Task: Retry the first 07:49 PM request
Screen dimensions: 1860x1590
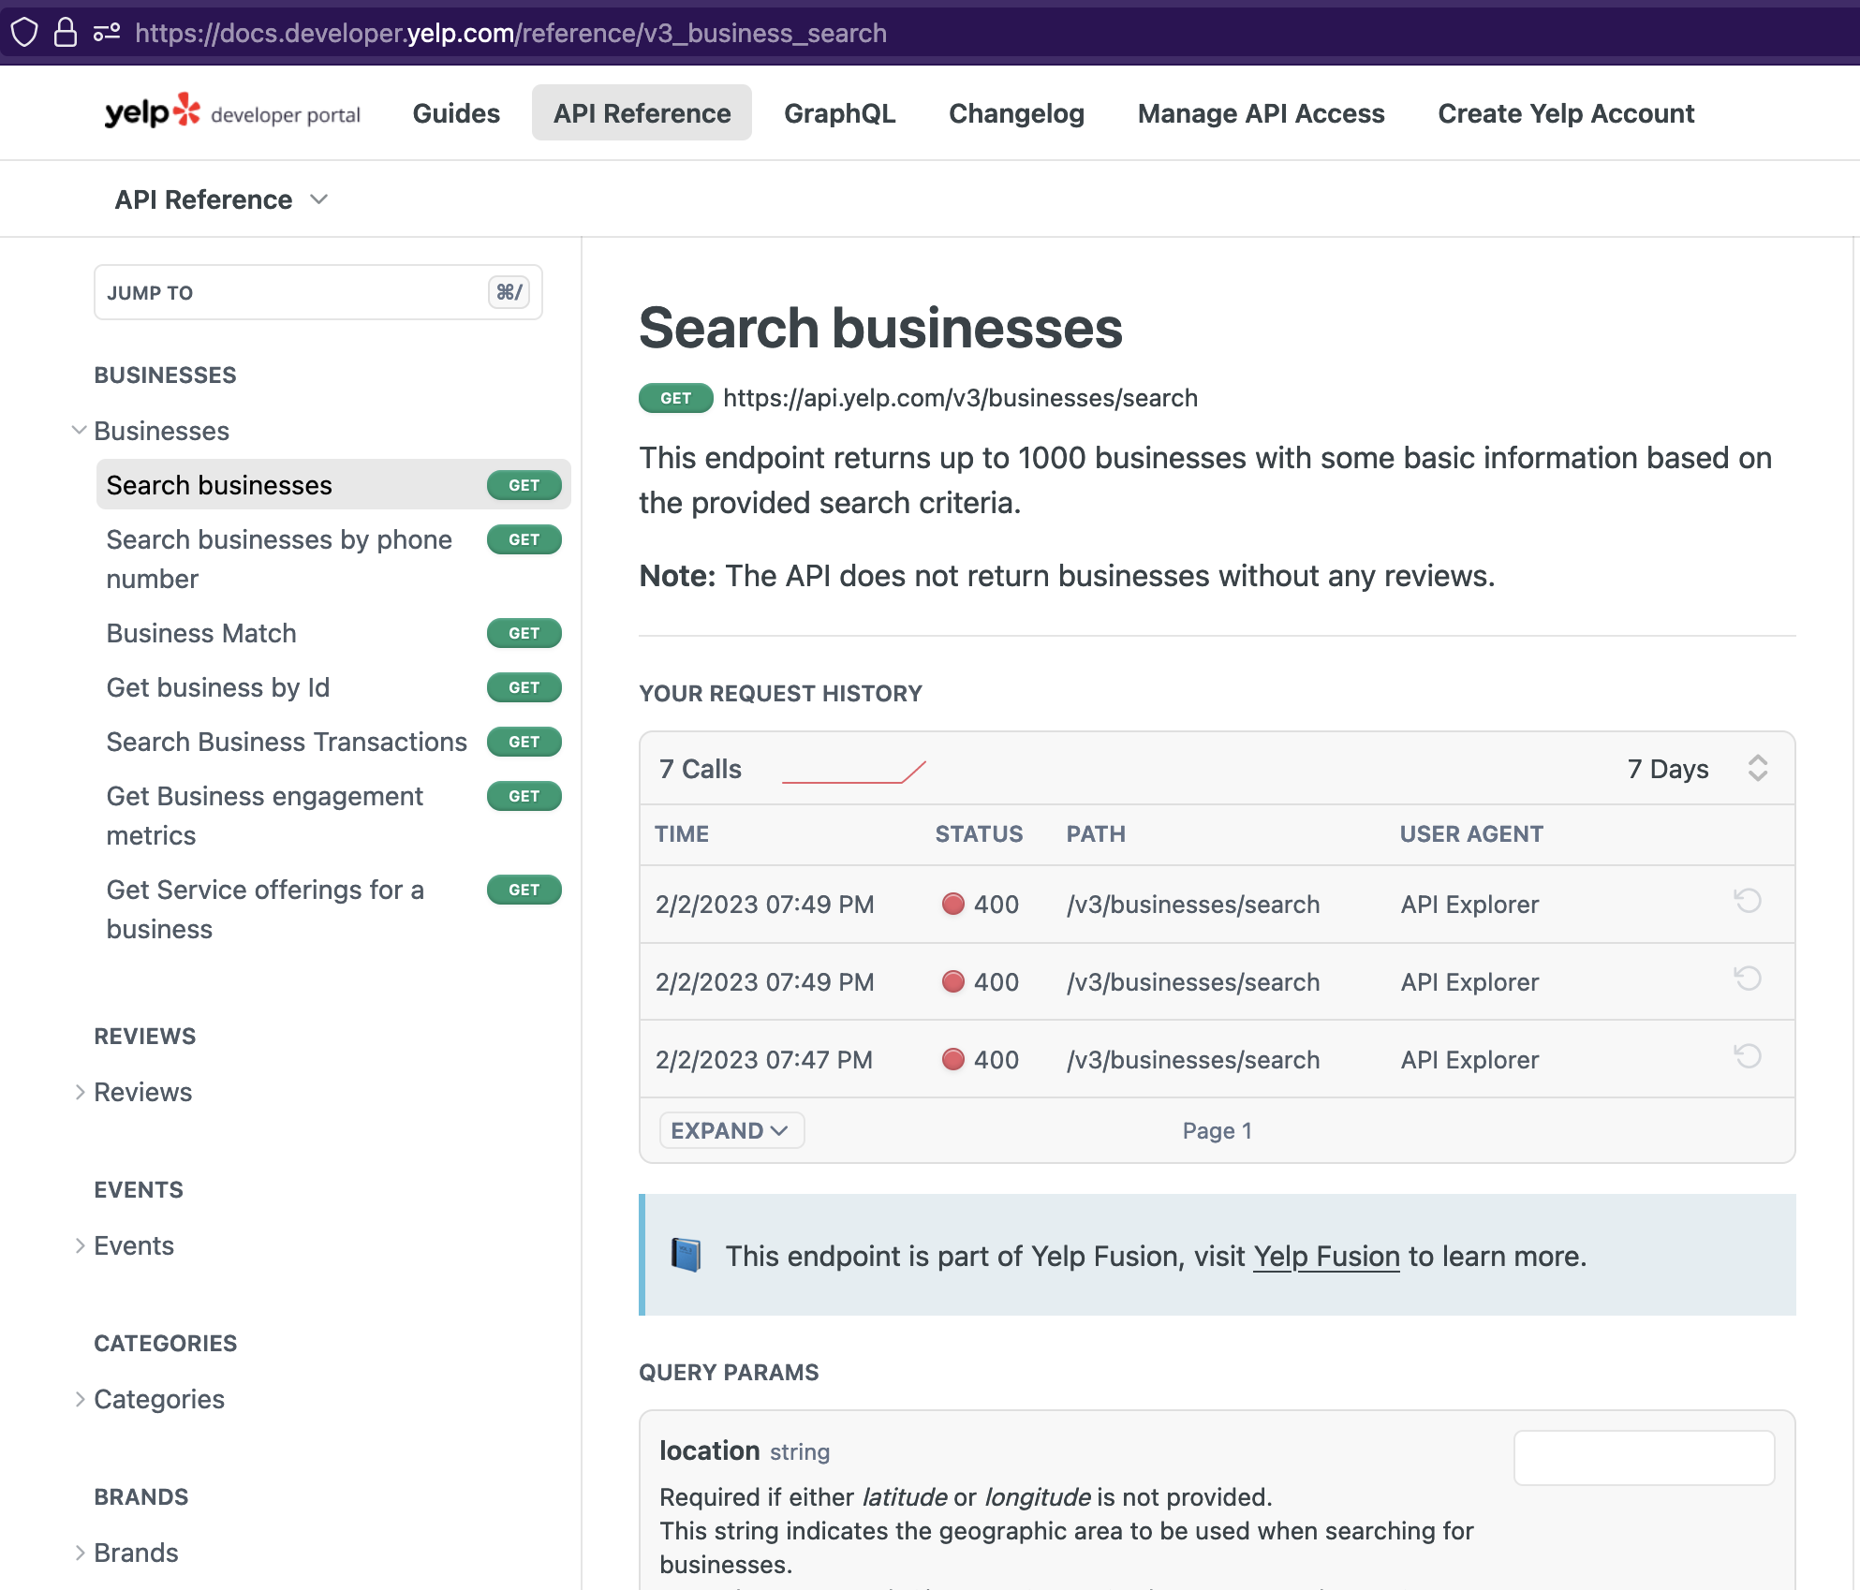Action: coord(1747,902)
